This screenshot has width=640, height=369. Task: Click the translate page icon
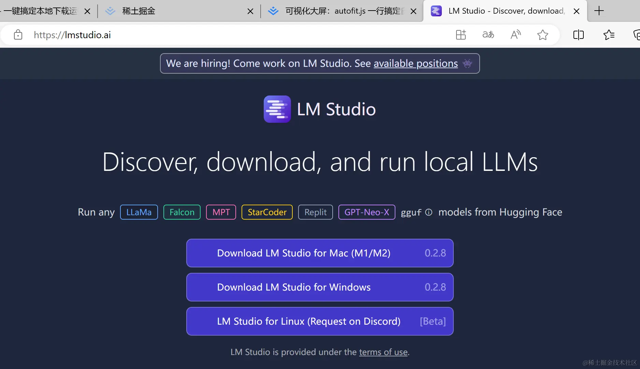(x=488, y=35)
